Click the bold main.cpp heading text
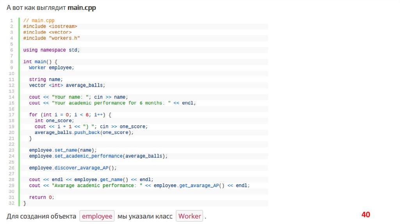 [81, 8]
